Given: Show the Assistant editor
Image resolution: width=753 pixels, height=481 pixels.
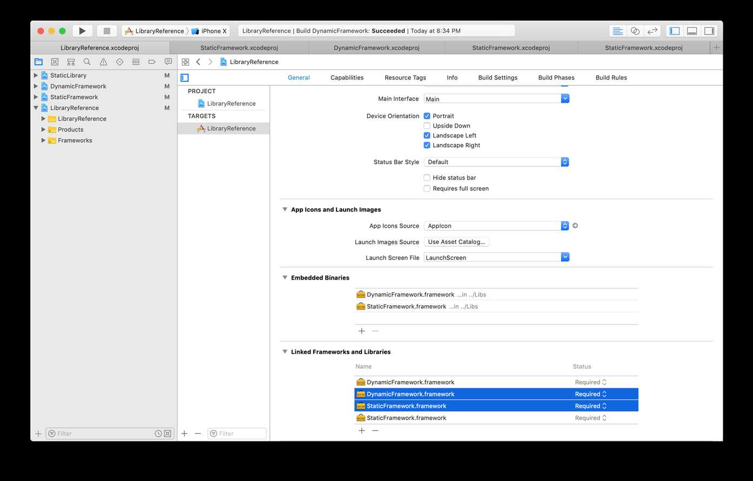Looking at the screenshot, I should (635, 31).
